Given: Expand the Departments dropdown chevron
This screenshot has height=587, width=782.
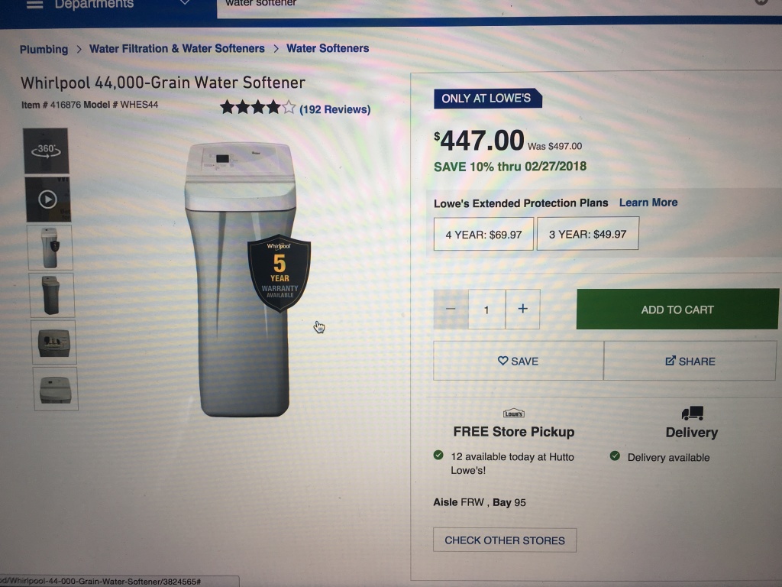Looking at the screenshot, I should click(185, 2).
